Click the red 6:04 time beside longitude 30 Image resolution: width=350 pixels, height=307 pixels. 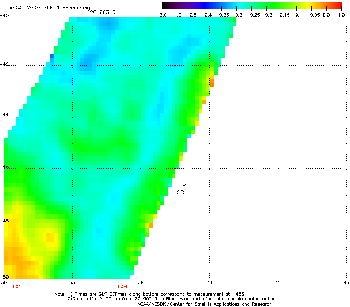pos(16,287)
